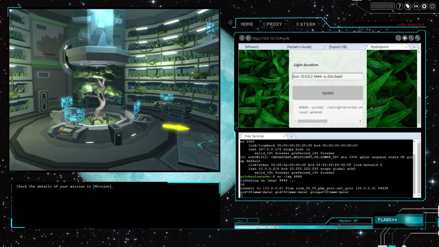Click the browser reload circle icon
This screenshot has height=247, width=439.
(x=398, y=38)
